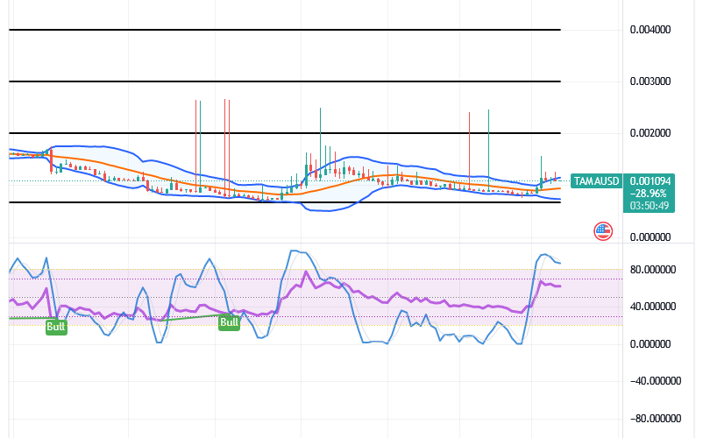The width and height of the screenshot is (703, 438).
Task: Click the 0.000000 label on the oscillator scale
Action: pos(650,344)
